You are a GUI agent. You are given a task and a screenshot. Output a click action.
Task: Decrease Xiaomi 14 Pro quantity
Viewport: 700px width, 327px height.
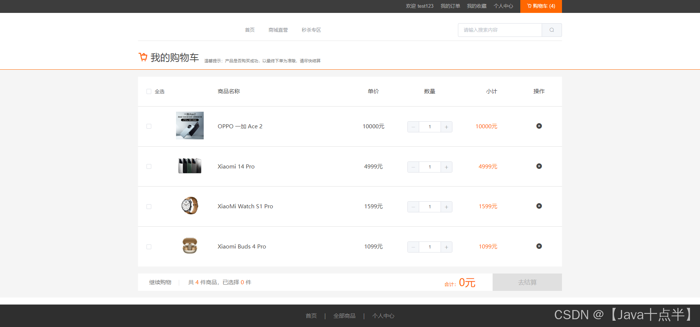413,167
